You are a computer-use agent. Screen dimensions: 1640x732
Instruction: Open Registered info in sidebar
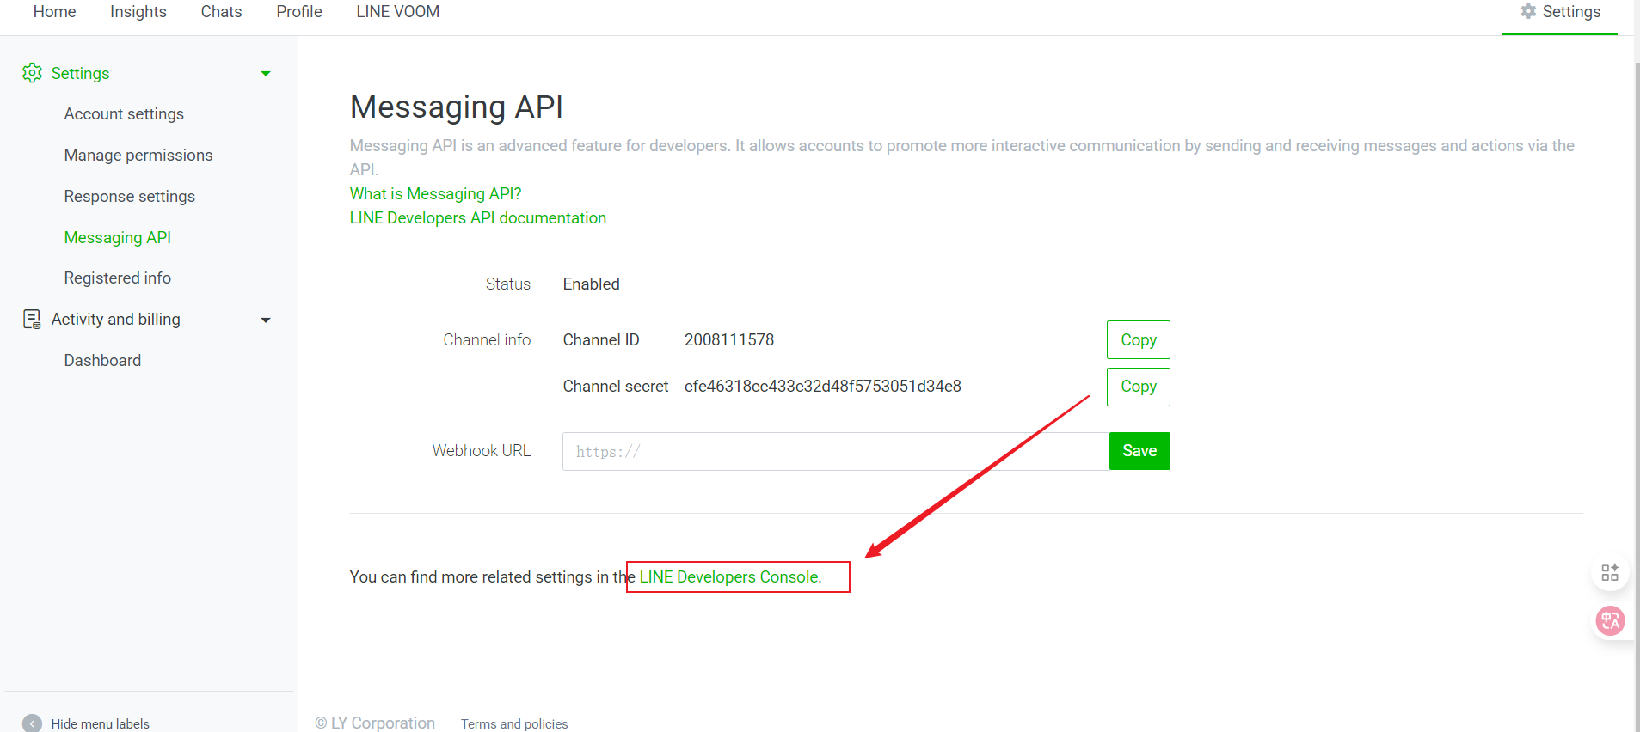click(x=118, y=278)
